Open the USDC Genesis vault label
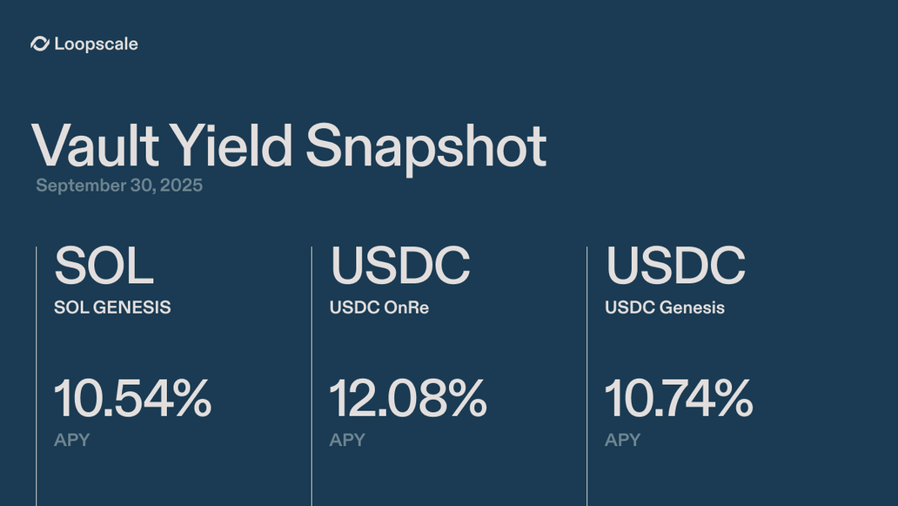 (665, 307)
